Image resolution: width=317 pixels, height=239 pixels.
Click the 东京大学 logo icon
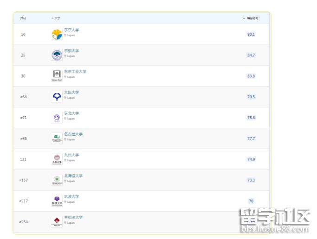(57, 34)
